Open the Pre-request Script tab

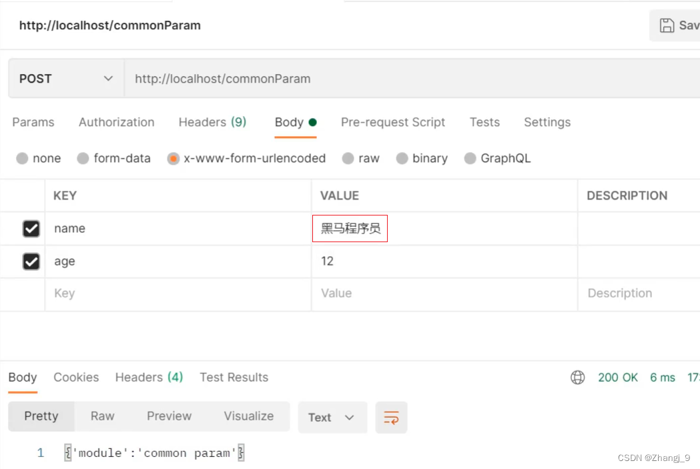pos(393,122)
